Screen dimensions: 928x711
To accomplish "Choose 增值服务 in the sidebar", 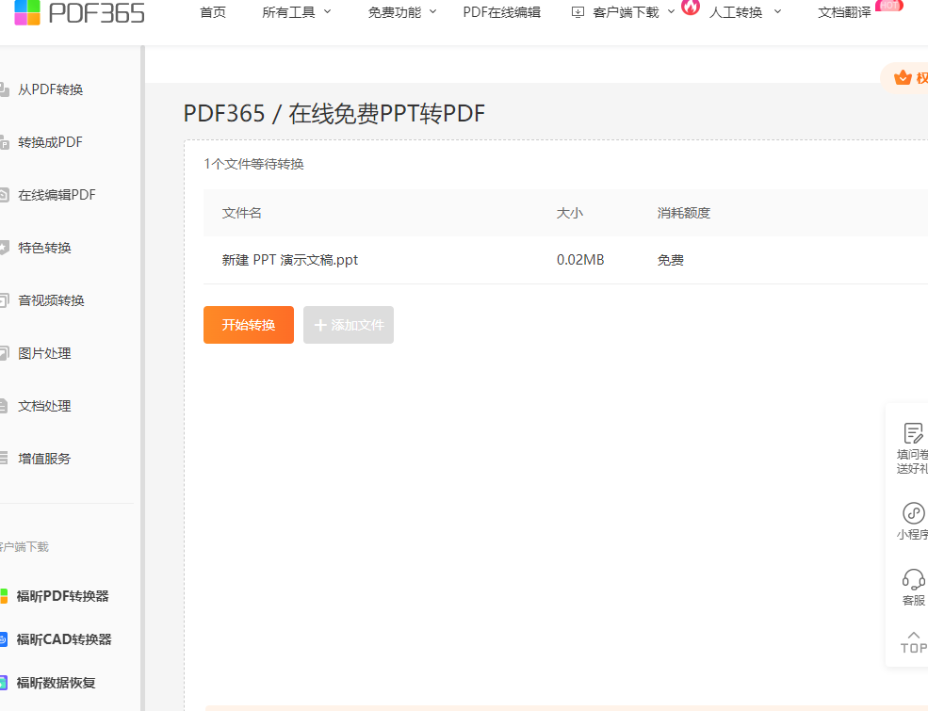I will [44, 459].
